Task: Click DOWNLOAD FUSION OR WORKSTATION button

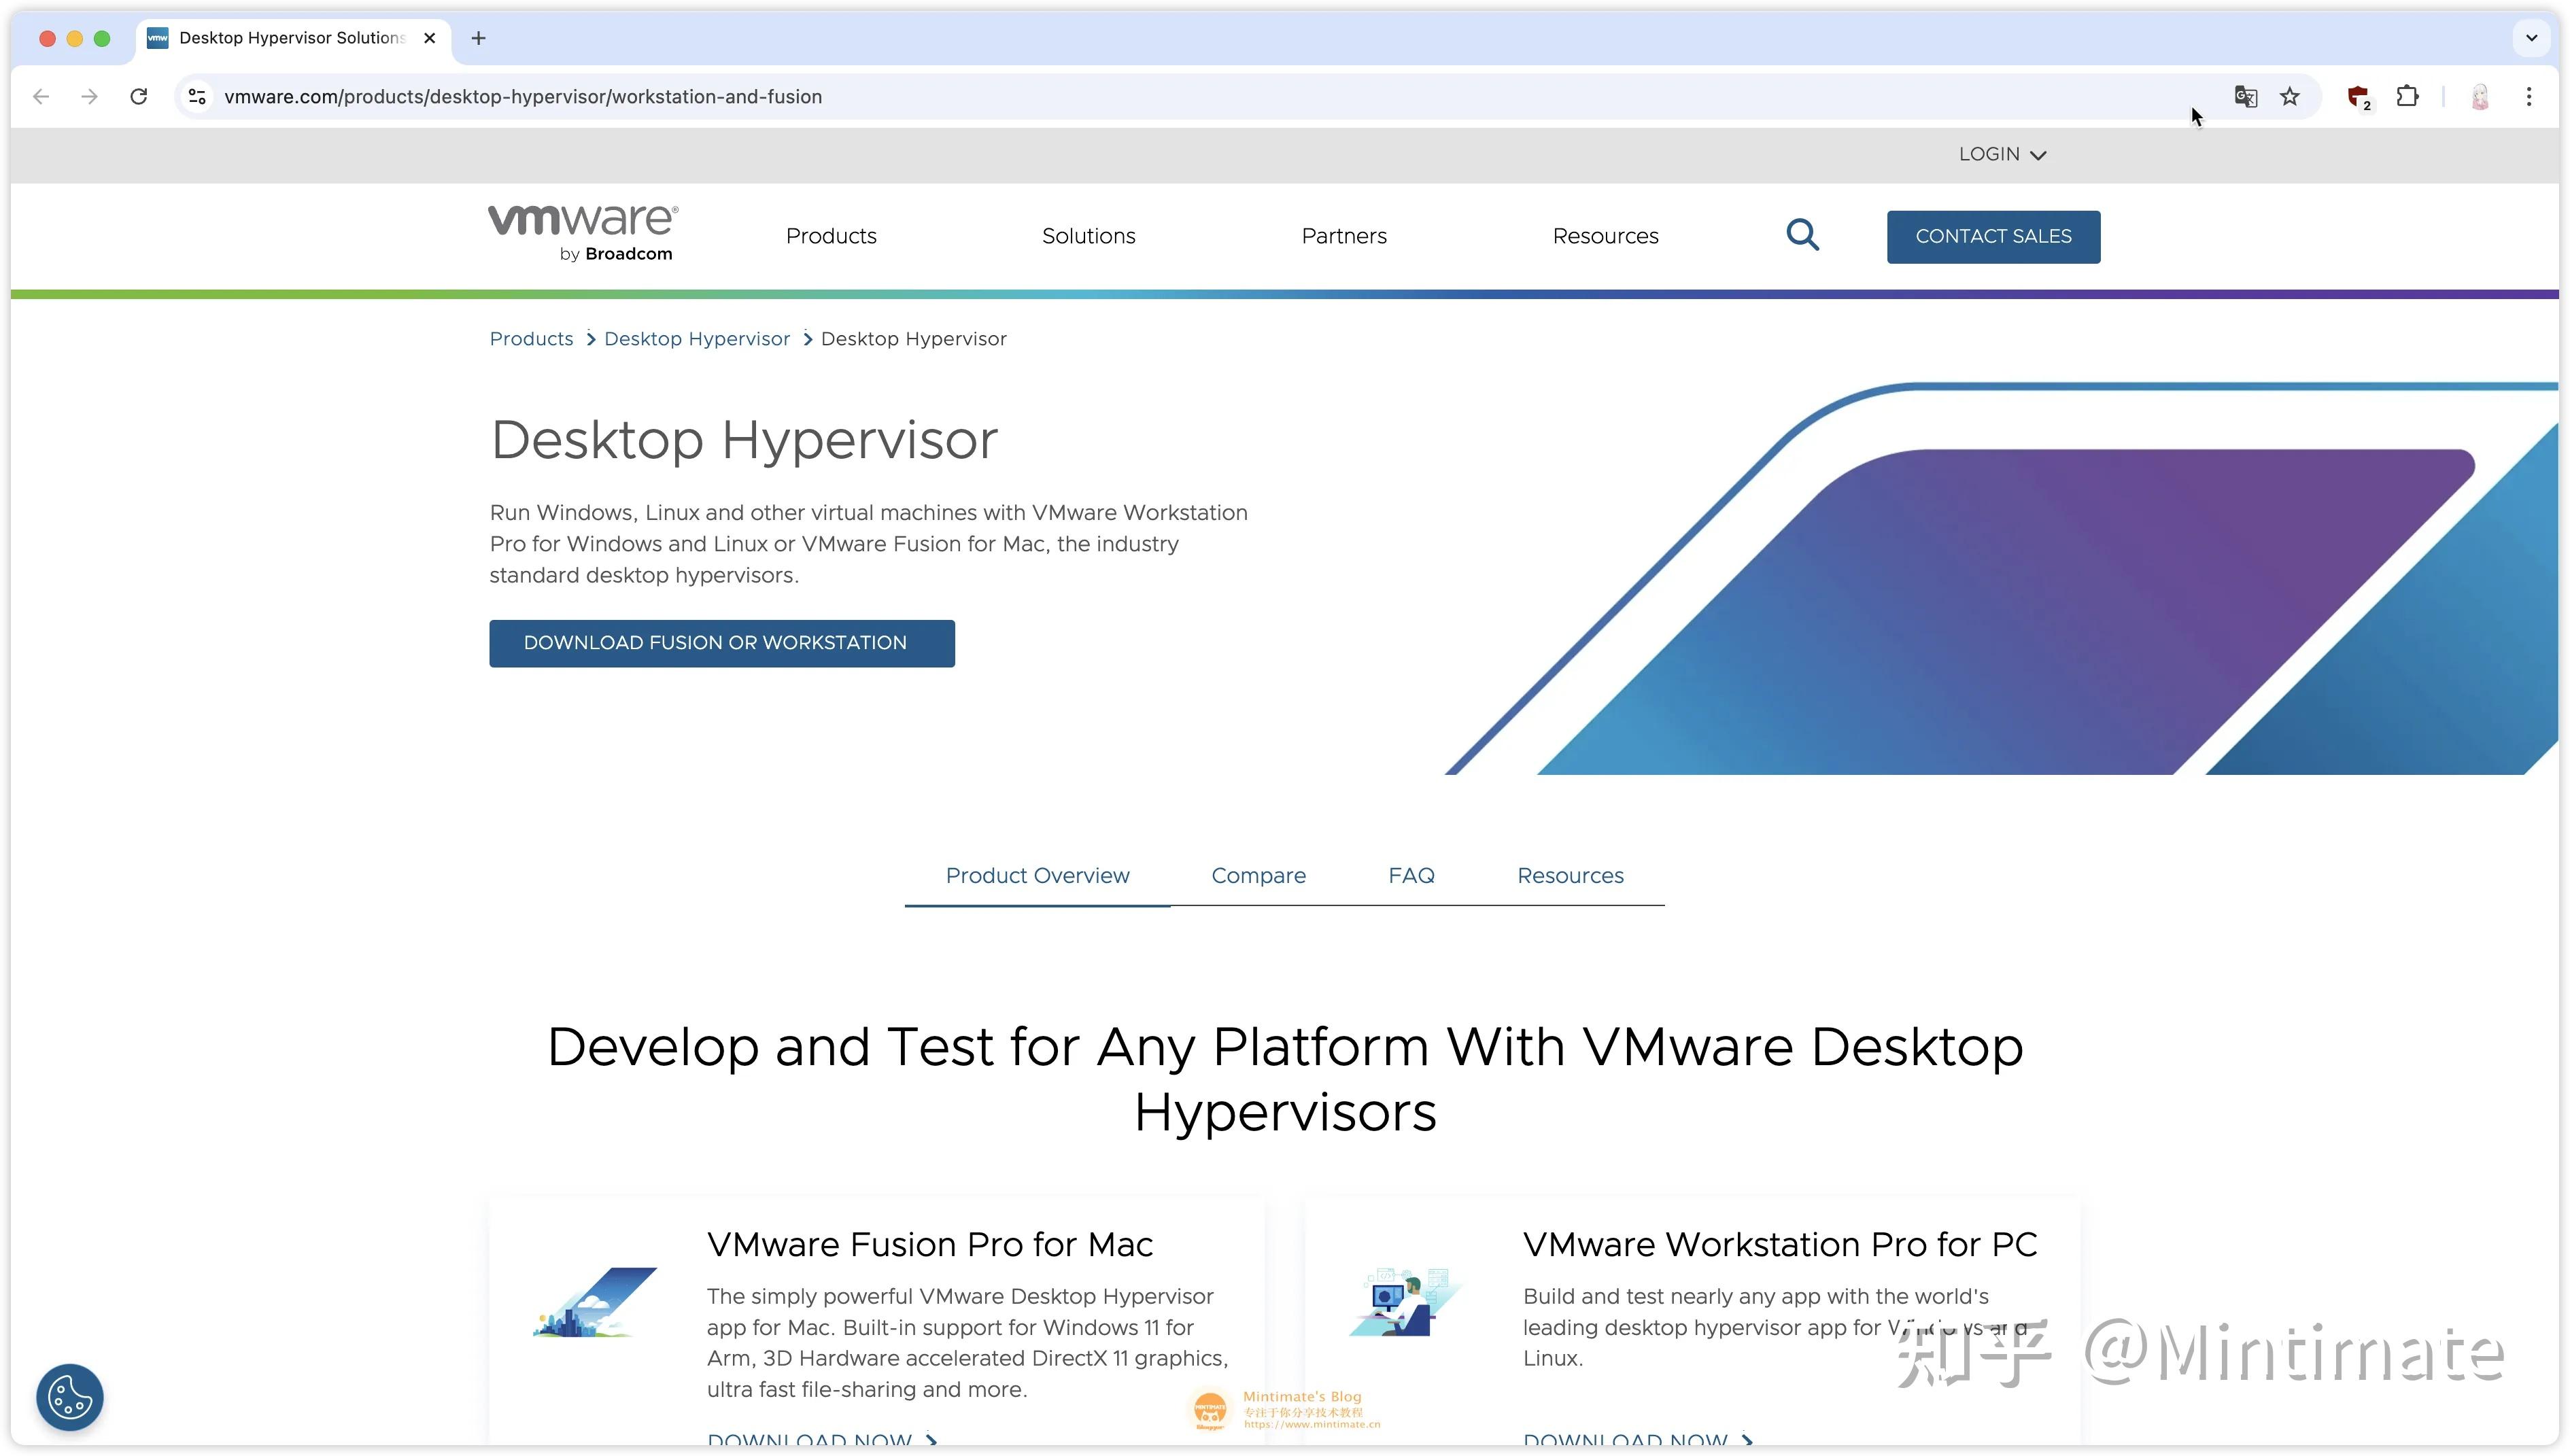Action: (721, 643)
